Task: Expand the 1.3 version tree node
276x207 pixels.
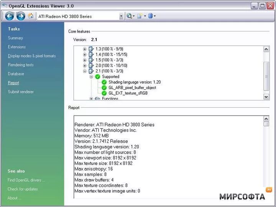Action: (x=85, y=49)
